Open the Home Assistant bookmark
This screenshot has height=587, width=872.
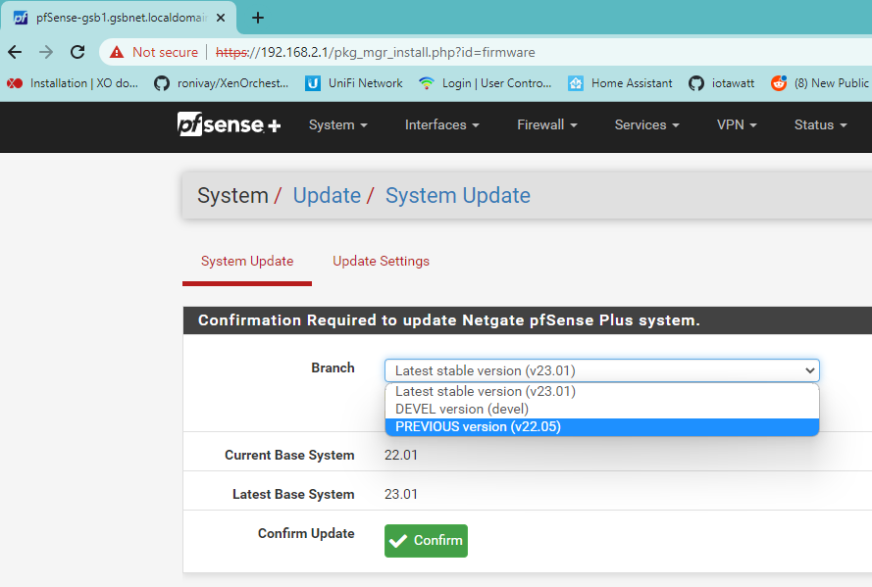[620, 83]
